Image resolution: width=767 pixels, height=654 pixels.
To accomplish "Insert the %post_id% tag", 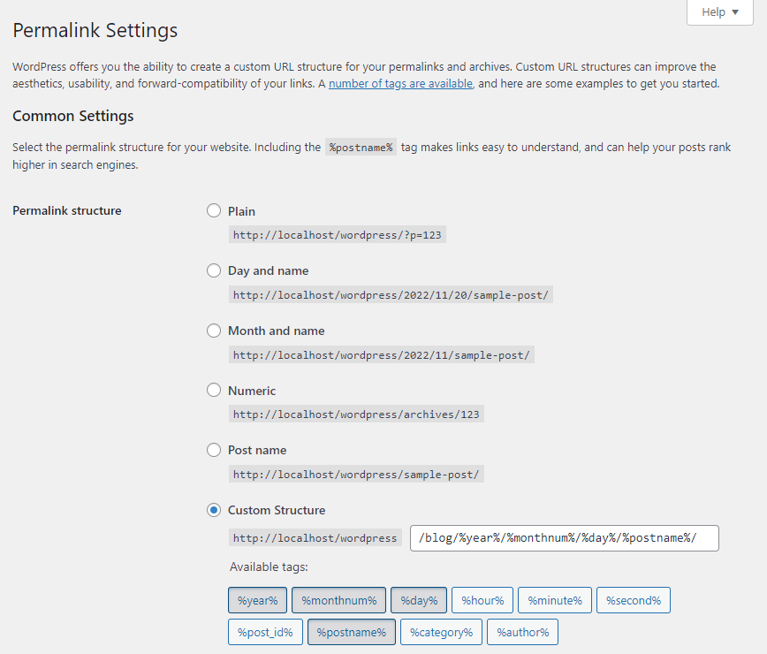I will 264,631.
